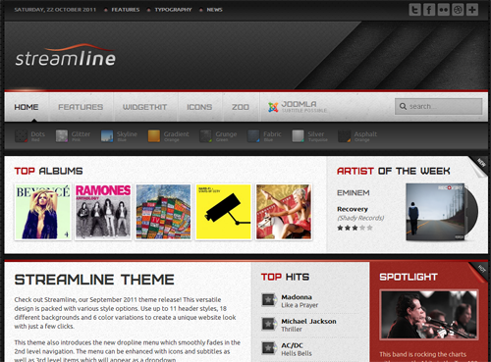This screenshot has width=491, height=362.
Task: Click the plus icon in top bar
Action: tap(472, 10)
